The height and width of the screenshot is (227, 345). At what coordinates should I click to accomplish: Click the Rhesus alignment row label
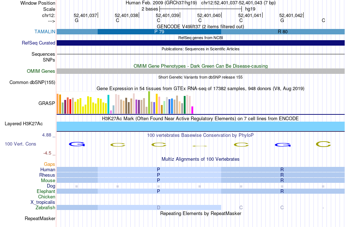[47, 175]
